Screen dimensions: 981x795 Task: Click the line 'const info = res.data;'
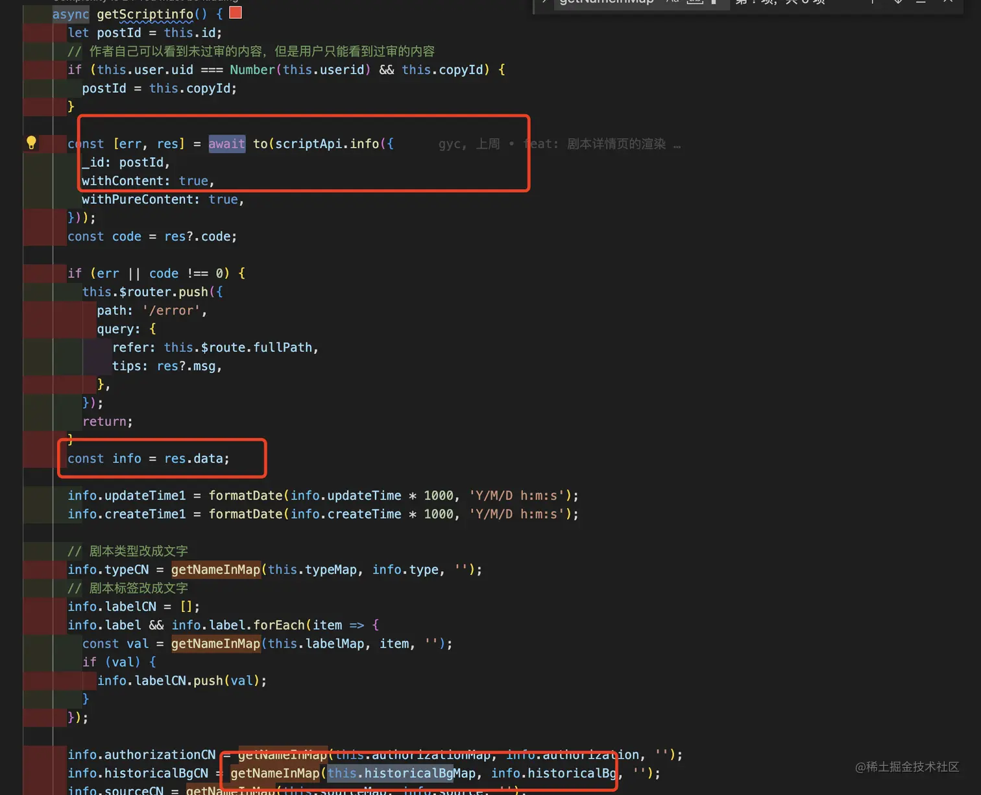pos(149,458)
